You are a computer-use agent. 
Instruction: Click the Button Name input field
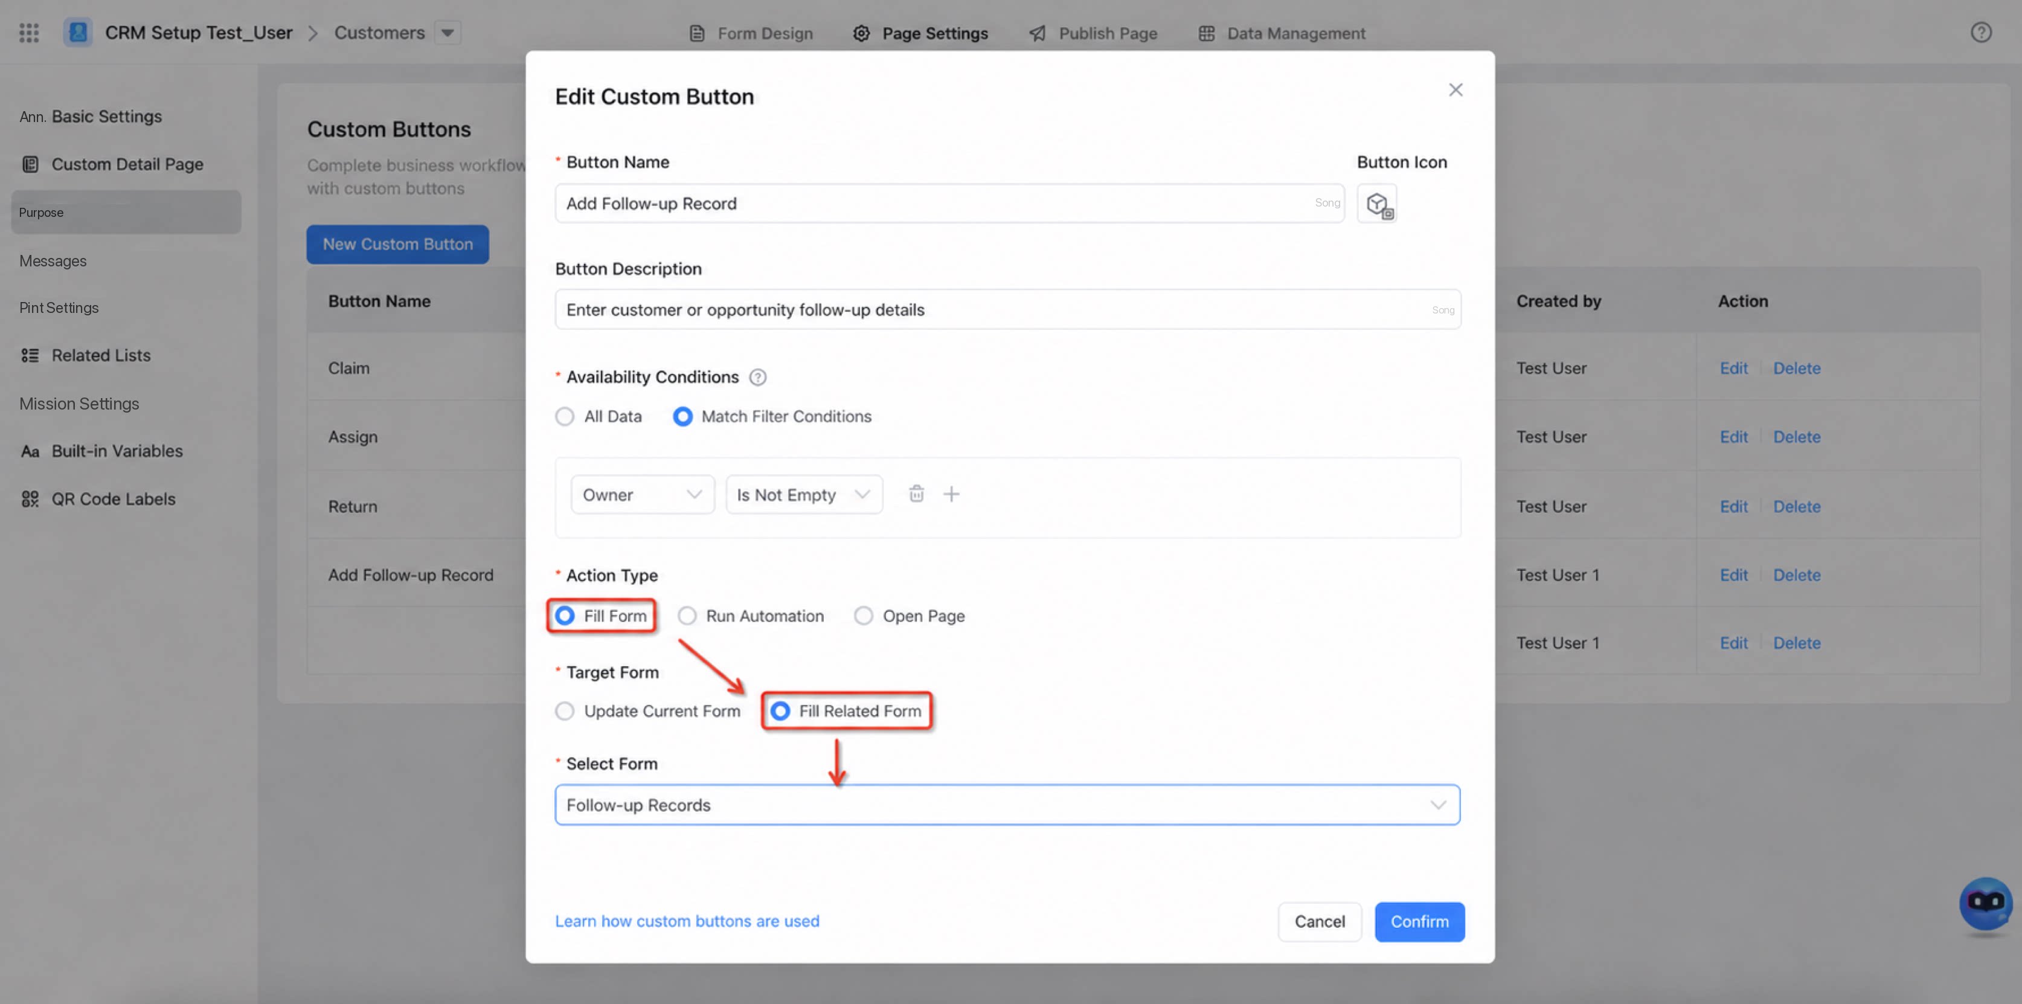[950, 204]
